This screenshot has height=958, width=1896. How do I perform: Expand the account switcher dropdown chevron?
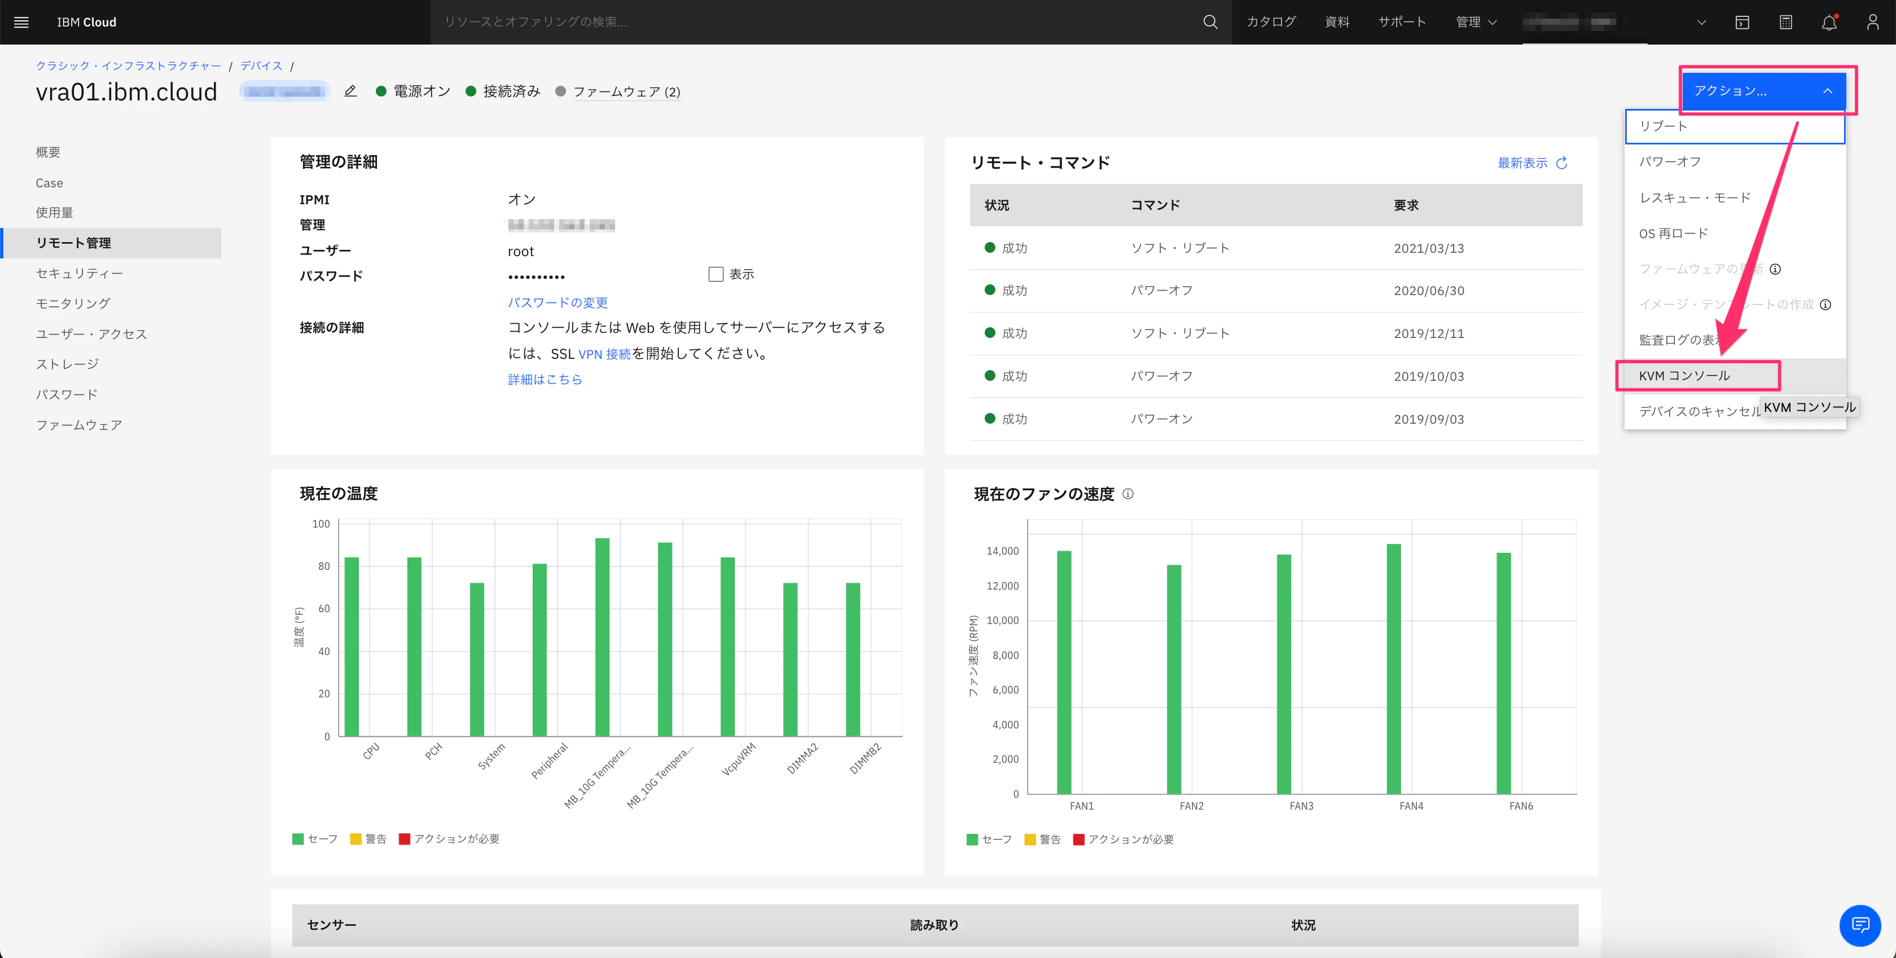(1701, 22)
